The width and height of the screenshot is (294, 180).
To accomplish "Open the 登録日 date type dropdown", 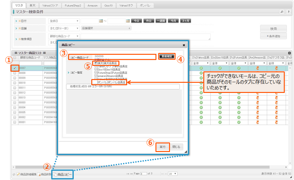I will point(64,21).
